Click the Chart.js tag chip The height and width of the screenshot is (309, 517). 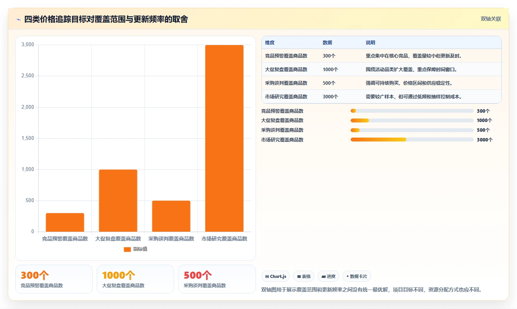[275, 276]
